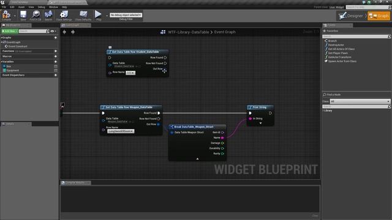Open the LongSword Row Name dropdown
Image resolution: width=392 pixels, height=220 pixels.
click(x=121, y=131)
